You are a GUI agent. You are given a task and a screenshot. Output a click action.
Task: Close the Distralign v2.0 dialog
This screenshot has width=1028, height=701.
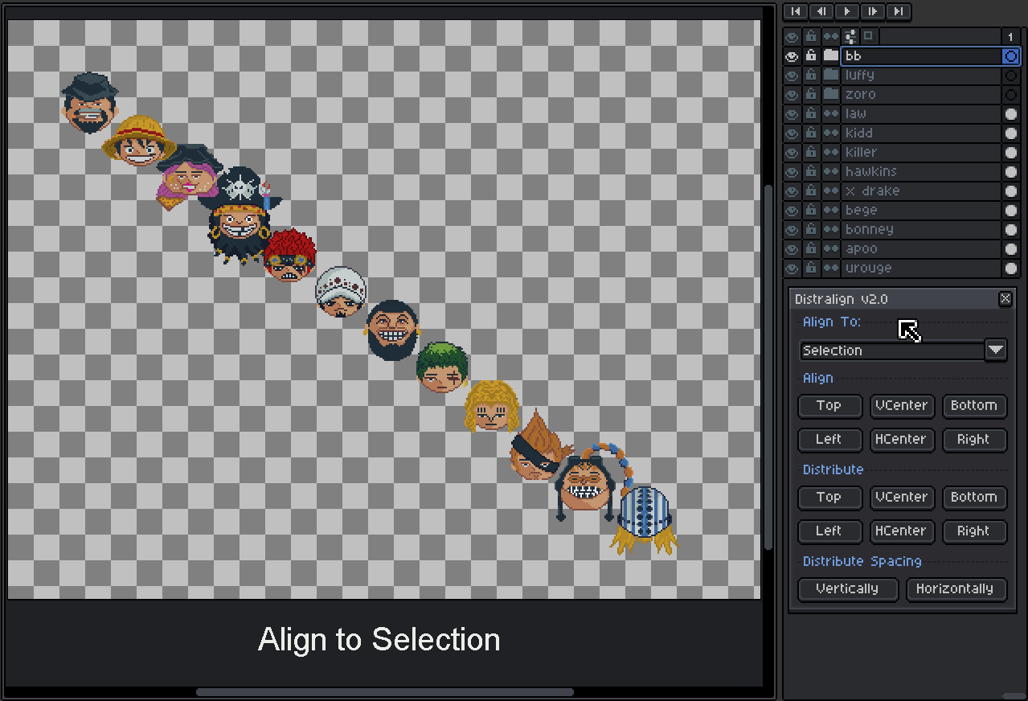pyautogui.click(x=1005, y=299)
